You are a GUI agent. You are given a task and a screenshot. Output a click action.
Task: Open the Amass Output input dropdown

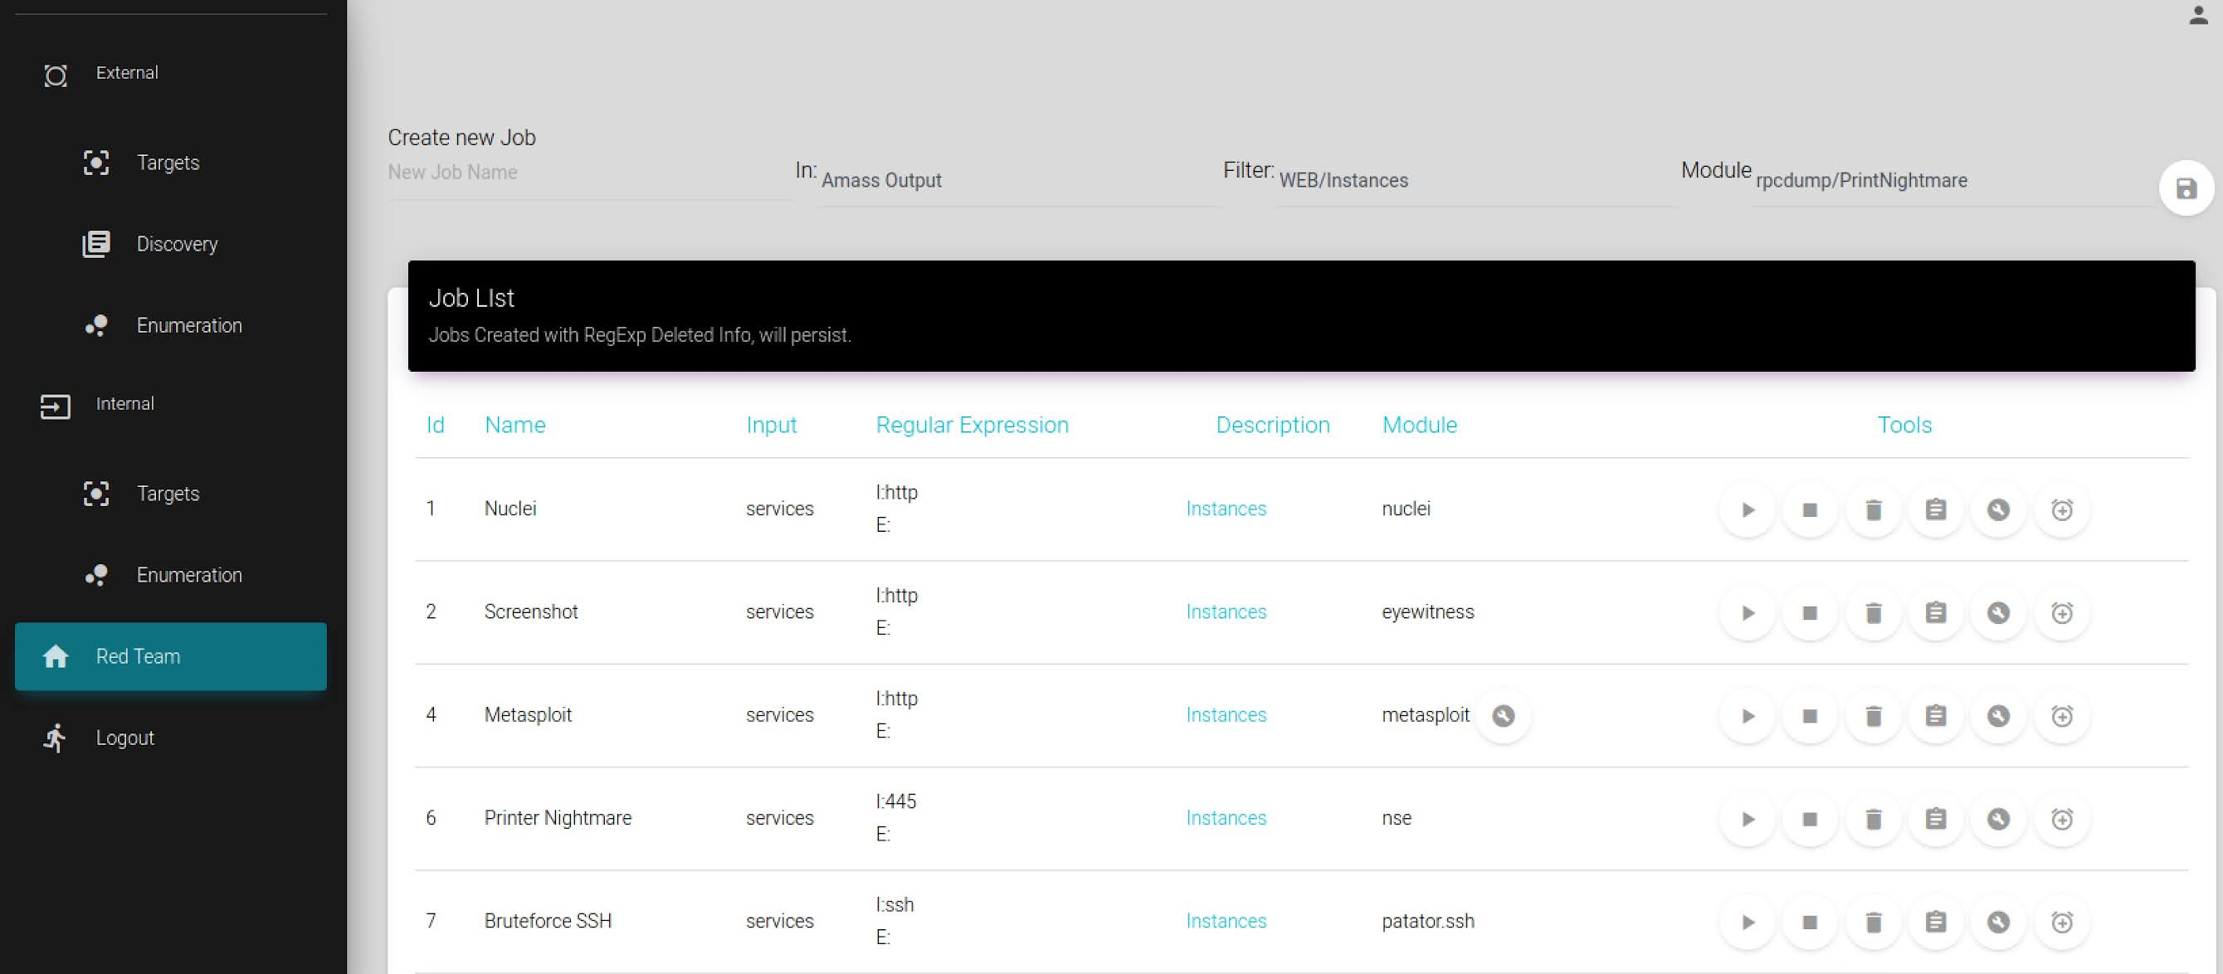coord(1016,181)
